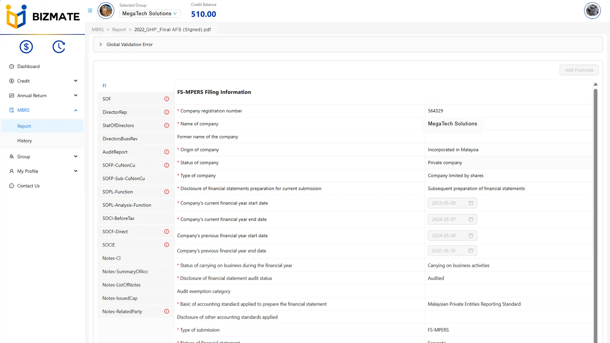
Task: Click the Add Footnote button
Action: [579, 70]
